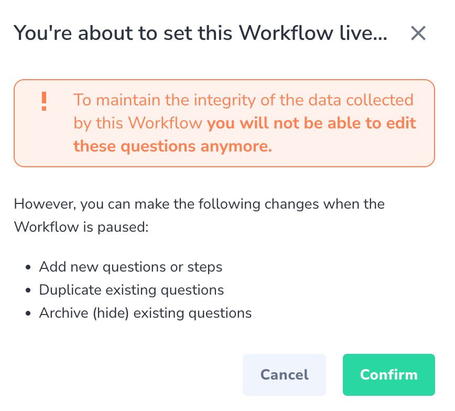The width and height of the screenshot is (455, 411).
Task: Click the 'Archive (hide) existing questions' bullet
Action: point(146,313)
